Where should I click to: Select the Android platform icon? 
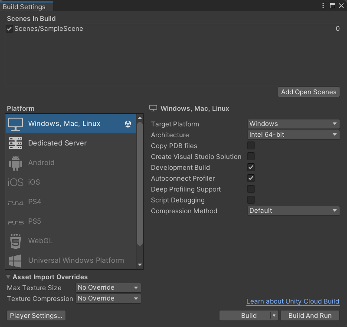click(16, 163)
